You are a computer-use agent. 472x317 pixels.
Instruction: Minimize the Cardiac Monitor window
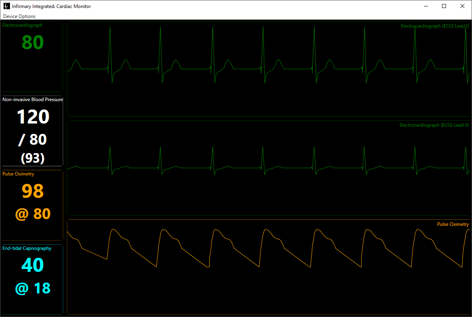pos(426,6)
